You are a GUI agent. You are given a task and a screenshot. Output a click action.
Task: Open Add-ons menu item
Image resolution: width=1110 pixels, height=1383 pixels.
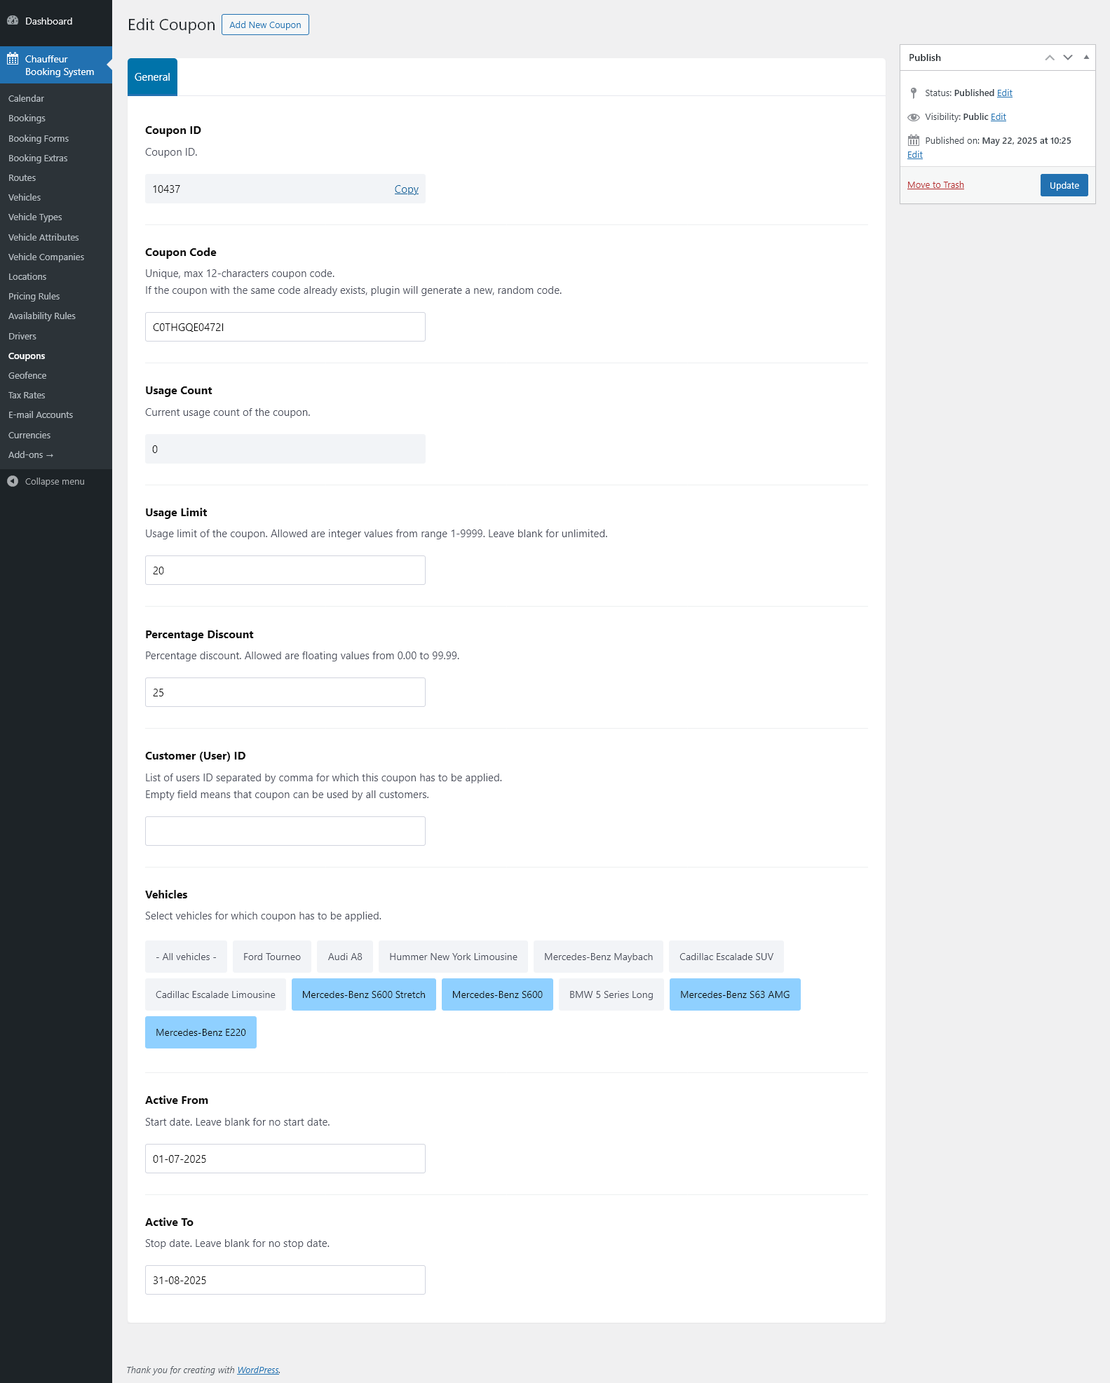click(31, 455)
